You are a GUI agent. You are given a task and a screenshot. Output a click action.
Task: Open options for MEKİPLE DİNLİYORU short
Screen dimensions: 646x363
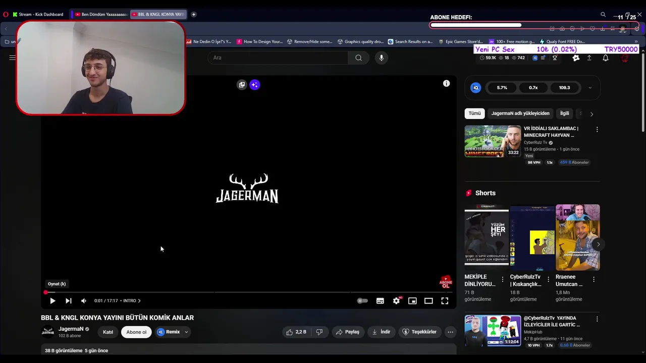pyautogui.click(x=502, y=279)
